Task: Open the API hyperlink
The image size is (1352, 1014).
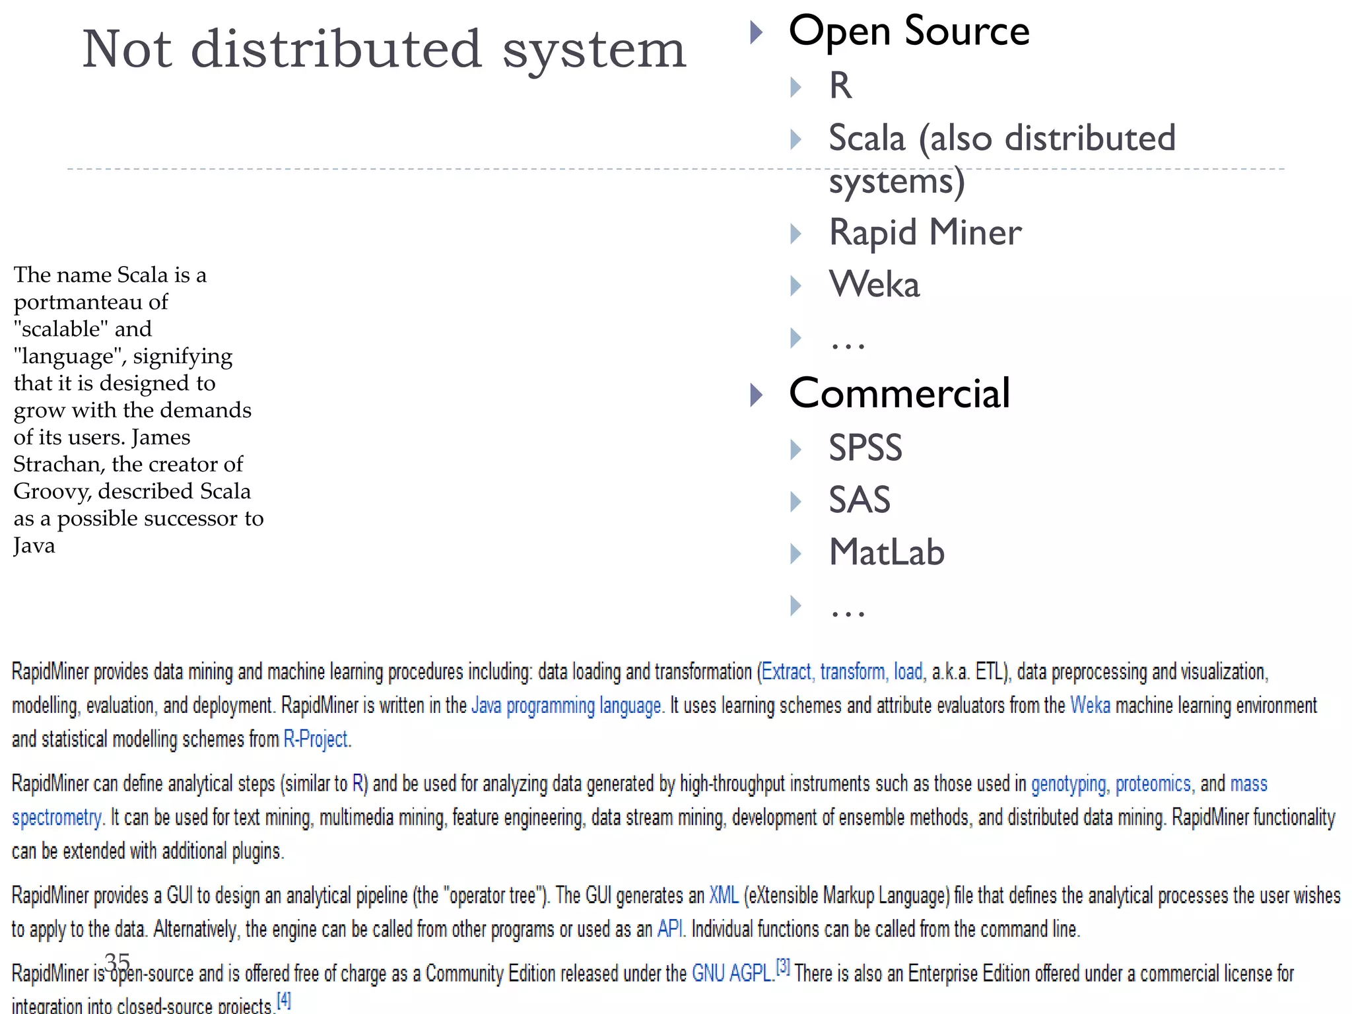Action: (x=669, y=929)
